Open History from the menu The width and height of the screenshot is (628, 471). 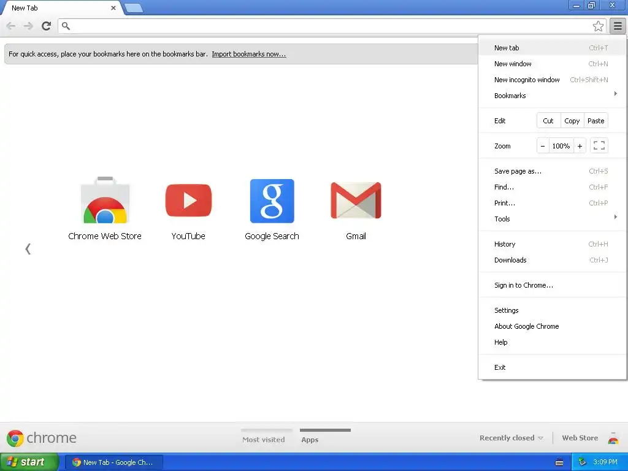coord(552,244)
